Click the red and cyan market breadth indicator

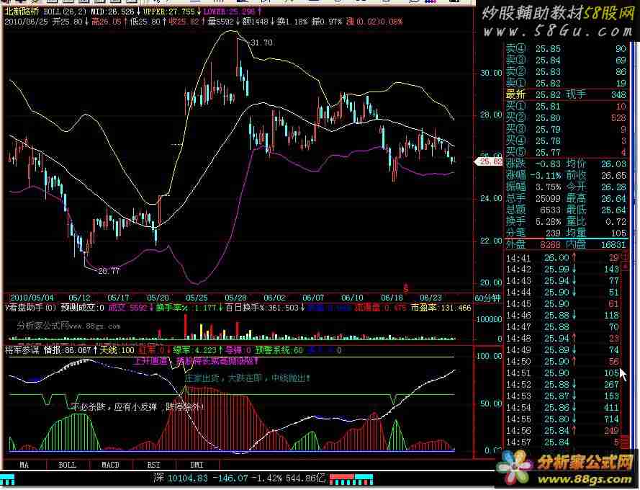click(351, 479)
